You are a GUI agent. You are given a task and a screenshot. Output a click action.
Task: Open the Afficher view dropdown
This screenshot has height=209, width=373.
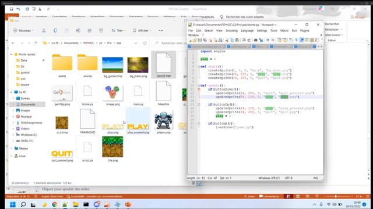[142, 31]
